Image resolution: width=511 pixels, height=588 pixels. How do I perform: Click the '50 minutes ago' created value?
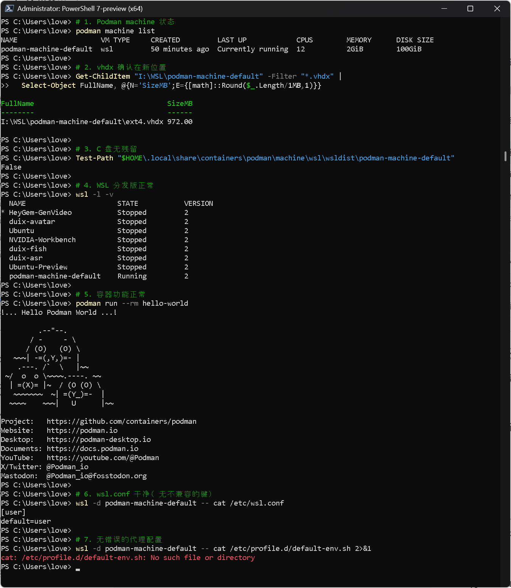pos(180,49)
